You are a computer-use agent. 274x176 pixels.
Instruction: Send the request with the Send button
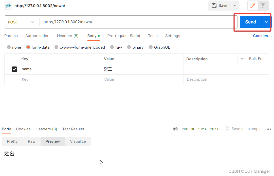click(x=251, y=22)
